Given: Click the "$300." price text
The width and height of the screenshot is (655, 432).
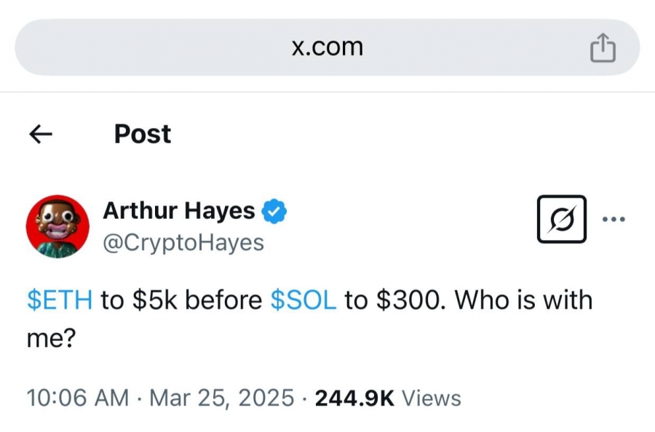Looking at the screenshot, I should pyautogui.click(x=408, y=300).
